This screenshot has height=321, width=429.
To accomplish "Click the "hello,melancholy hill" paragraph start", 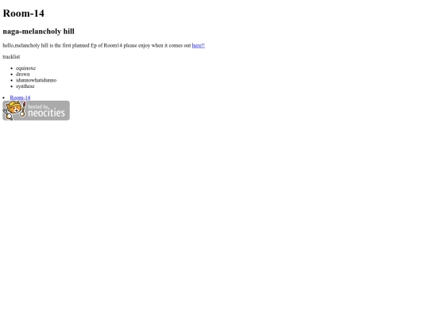I will tap(25, 46).
